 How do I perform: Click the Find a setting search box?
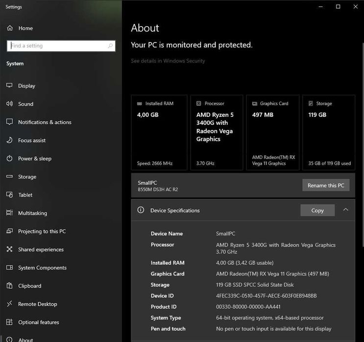pyautogui.click(x=61, y=46)
